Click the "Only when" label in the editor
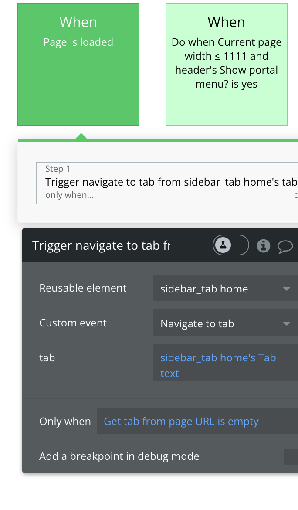Screen dimensions: 298x510 65,422
